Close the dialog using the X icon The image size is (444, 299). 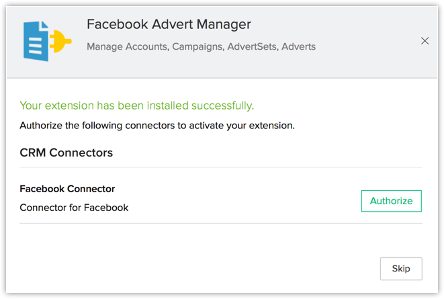[x=425, y=41]
